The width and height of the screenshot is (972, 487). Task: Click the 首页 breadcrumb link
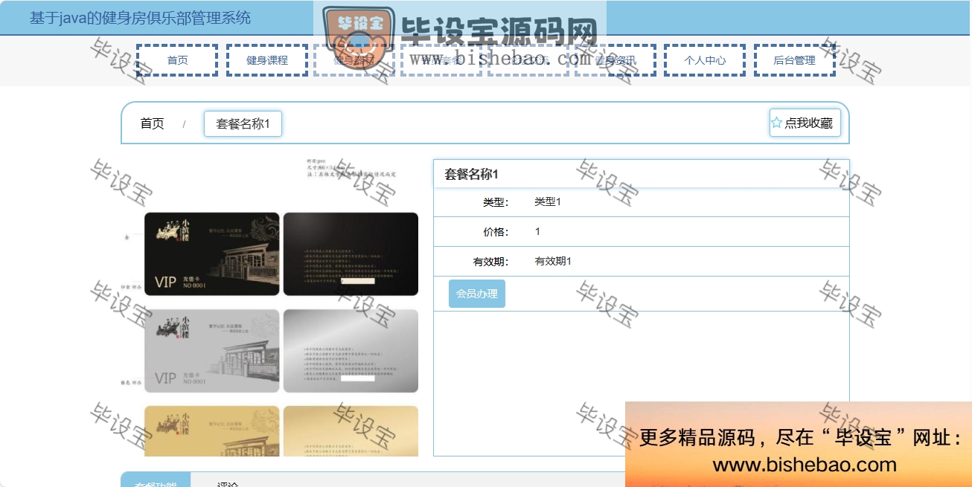pos(153,123)
